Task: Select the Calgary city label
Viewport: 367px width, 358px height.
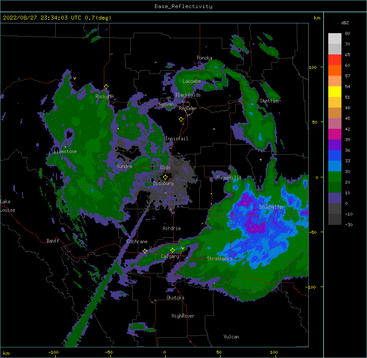Action: click(x=170, y=256)
